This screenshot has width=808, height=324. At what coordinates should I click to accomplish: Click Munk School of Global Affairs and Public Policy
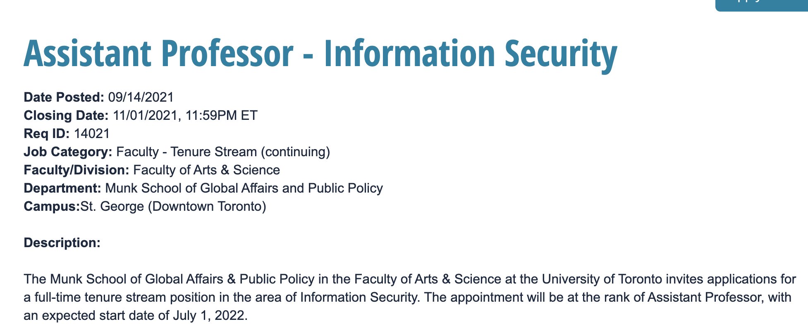pyautogui.click(x=244, y=188)
